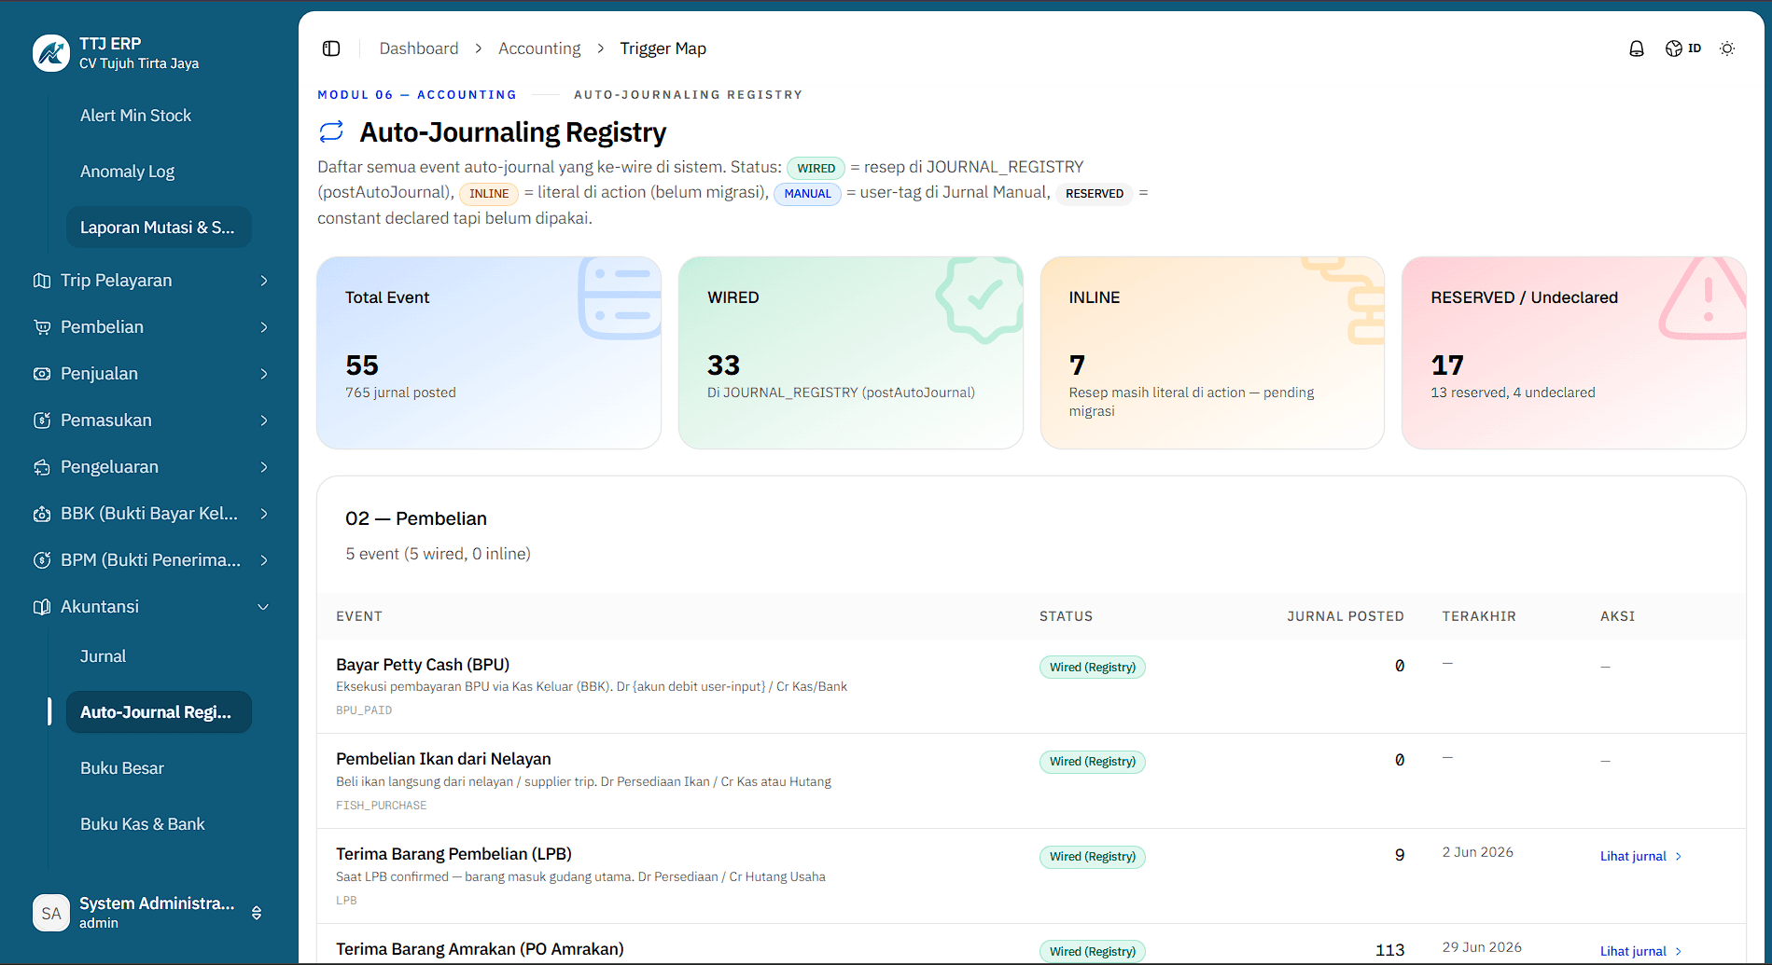
Task: Click FISH_PURCHASE event code
Action: point(381,806)
